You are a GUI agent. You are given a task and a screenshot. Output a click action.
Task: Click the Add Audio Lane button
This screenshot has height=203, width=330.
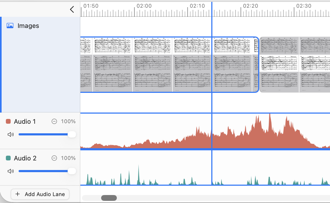point(40,194)
